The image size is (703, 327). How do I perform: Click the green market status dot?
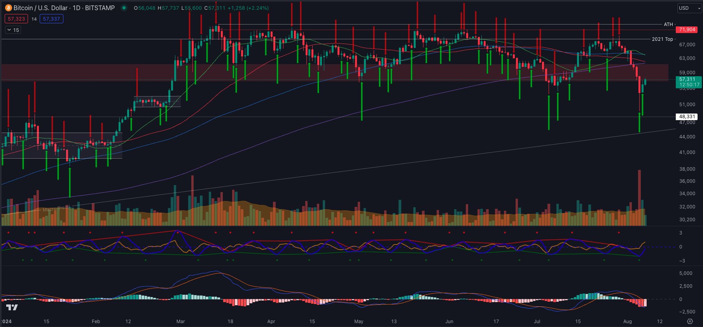[124, 8]
